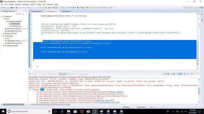Collapse the Selenium src folder
Viewport: 204px width, 114px height.
4,19
